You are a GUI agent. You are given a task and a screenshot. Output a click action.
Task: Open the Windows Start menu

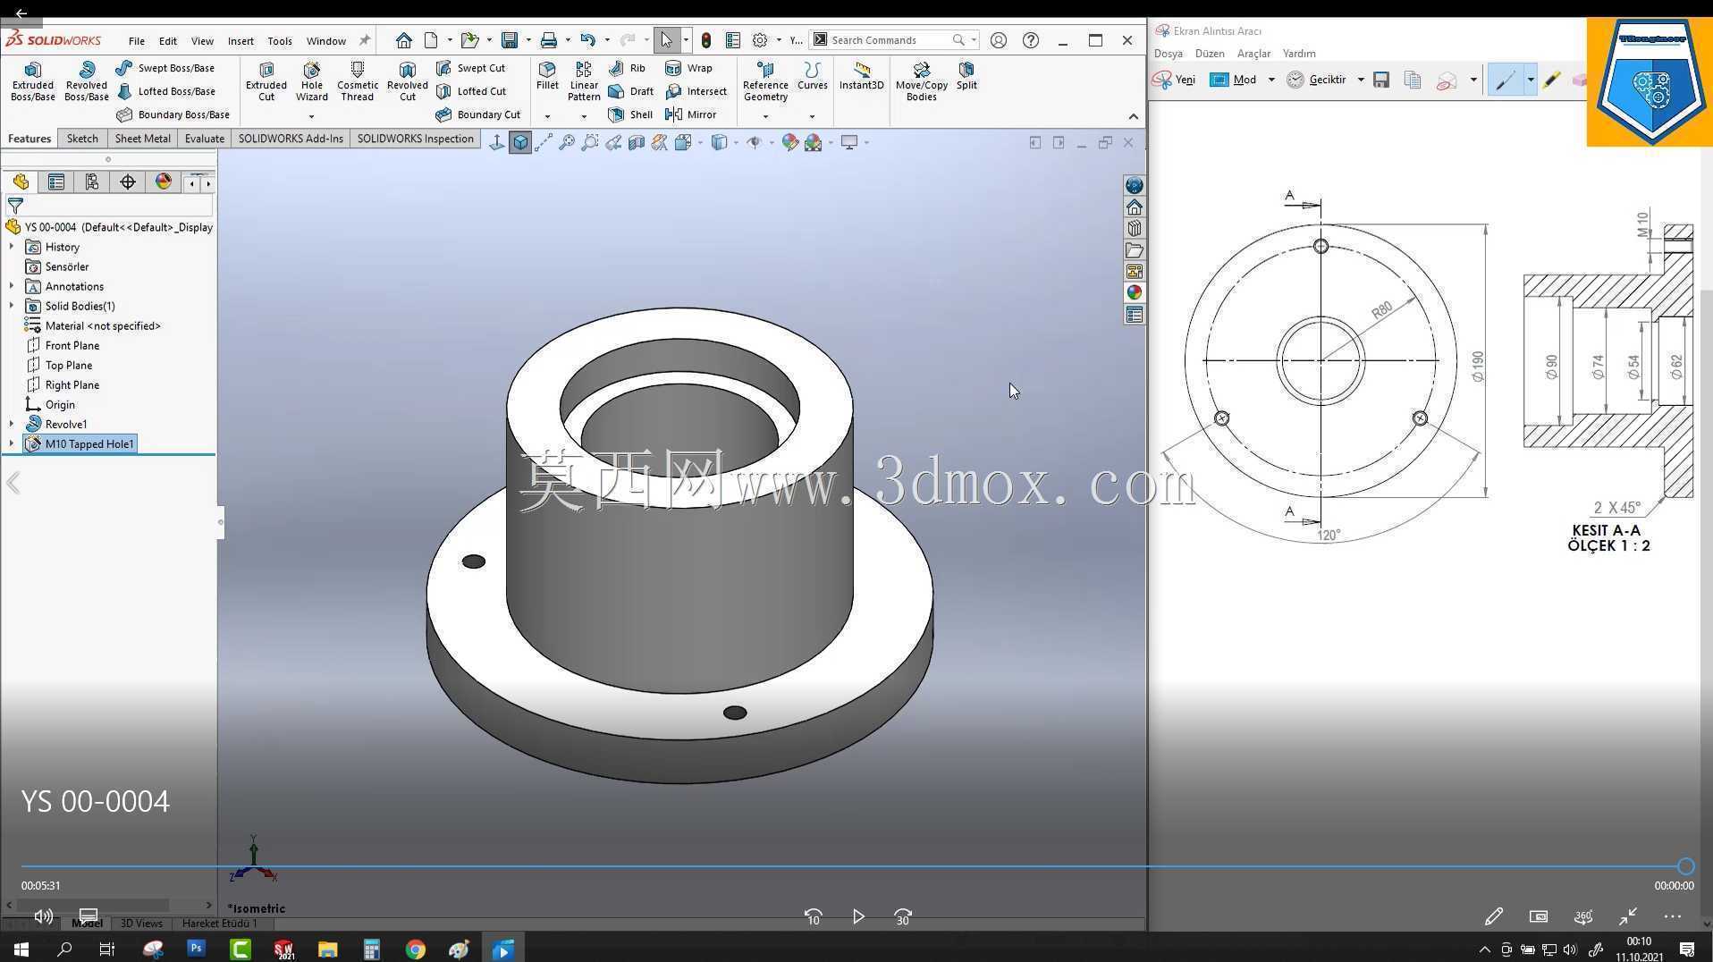21,949
